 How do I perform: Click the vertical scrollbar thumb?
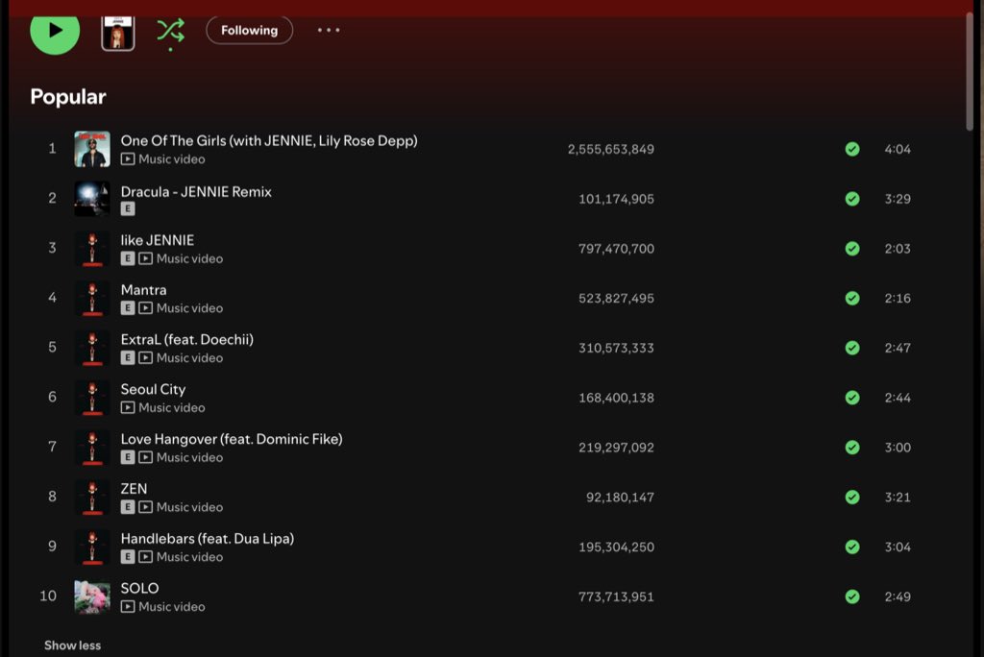tap(970, 70)
